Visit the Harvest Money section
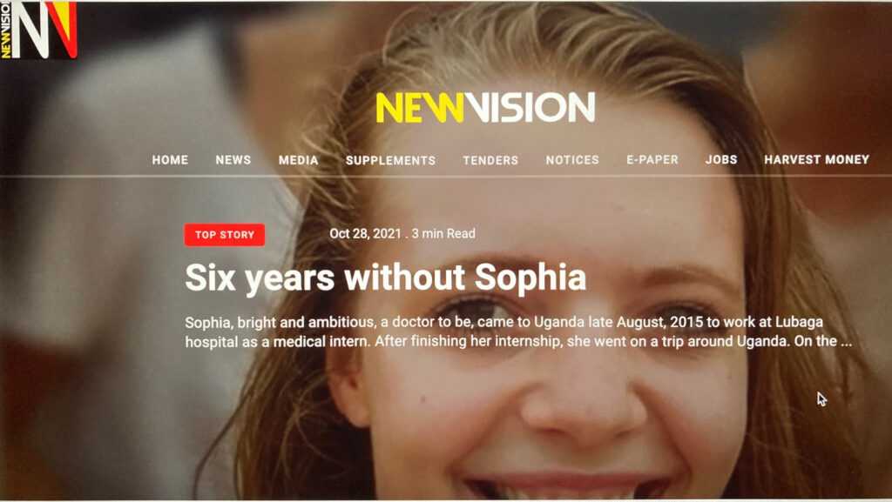The image size is (892, 502). 816,159
